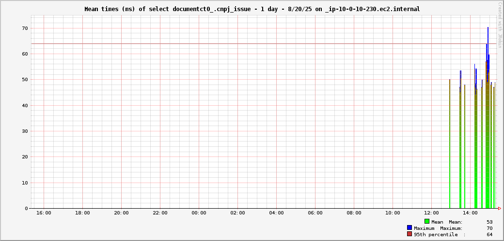Viewport: 504px width, 241px height.
Task: Click the 'Mean Mean:' legend label
Action: click(x=447, y=222)
